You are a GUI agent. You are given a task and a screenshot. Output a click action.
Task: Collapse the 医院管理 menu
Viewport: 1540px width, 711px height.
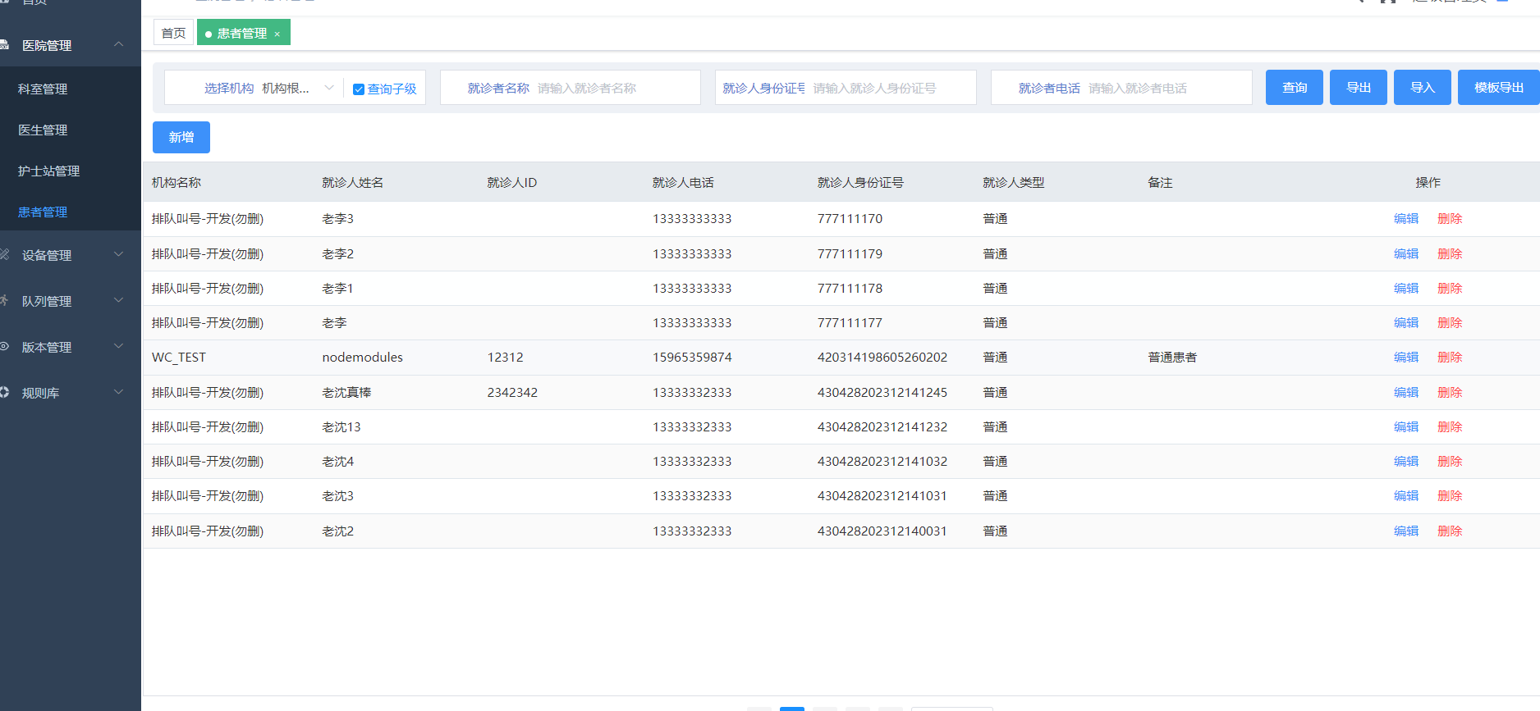point(119,44)
